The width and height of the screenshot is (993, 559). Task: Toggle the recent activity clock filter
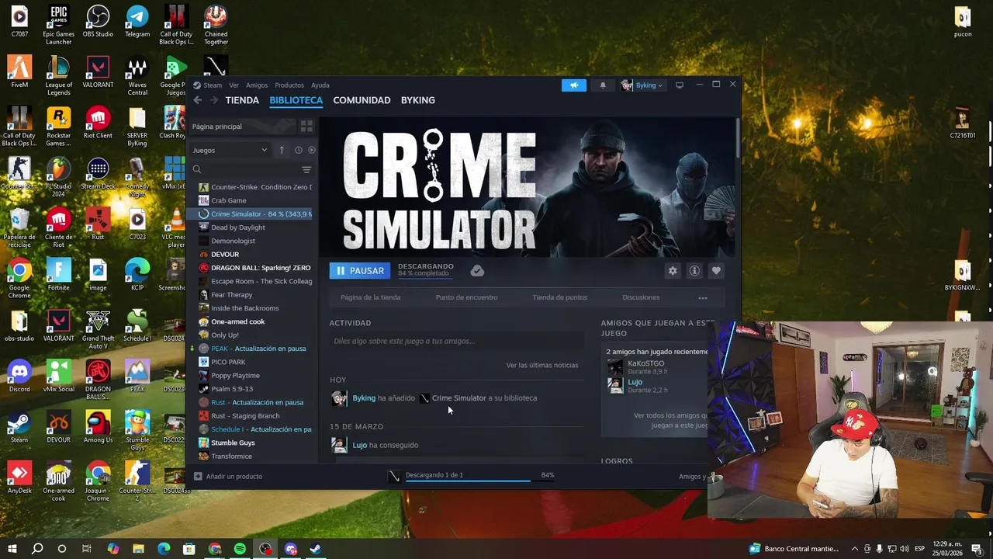click(x=298, y=151)
